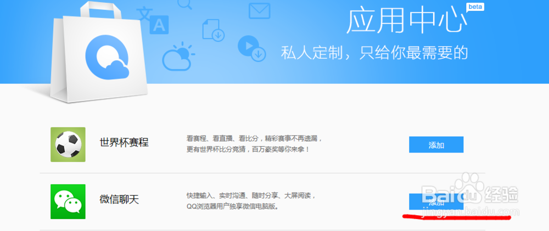Open the 世界杯赛程 app title
This screenshot has width=549, height=231.
(x=124, y=143)
